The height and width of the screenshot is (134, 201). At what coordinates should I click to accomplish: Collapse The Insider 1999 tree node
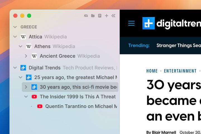tap(26, 97)
